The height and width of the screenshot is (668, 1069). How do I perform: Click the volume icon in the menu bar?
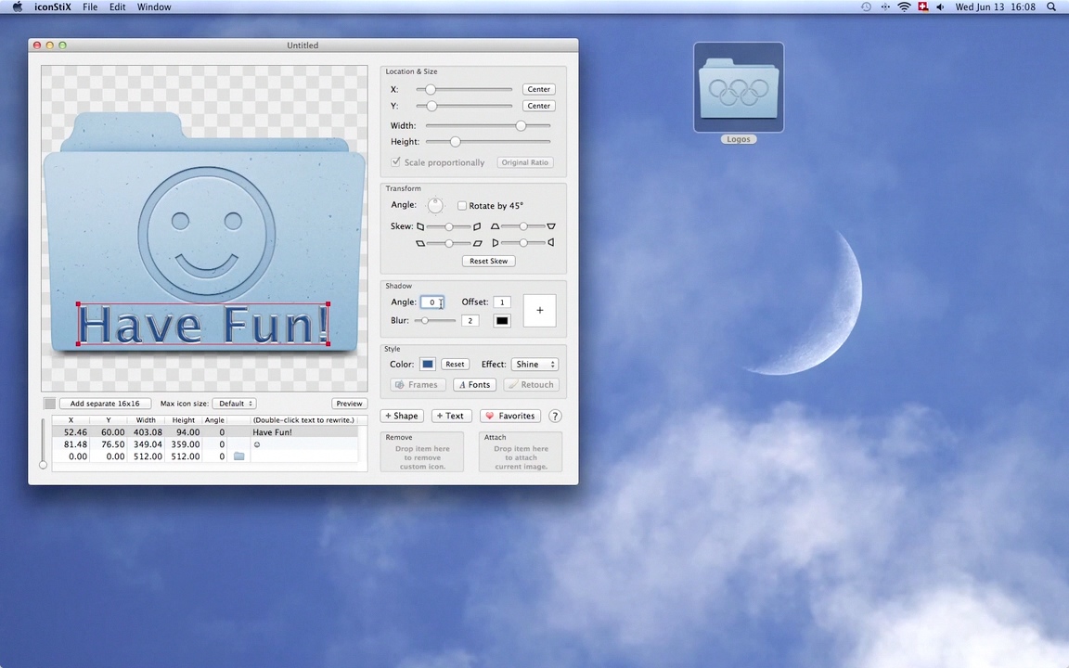point(940,6)
